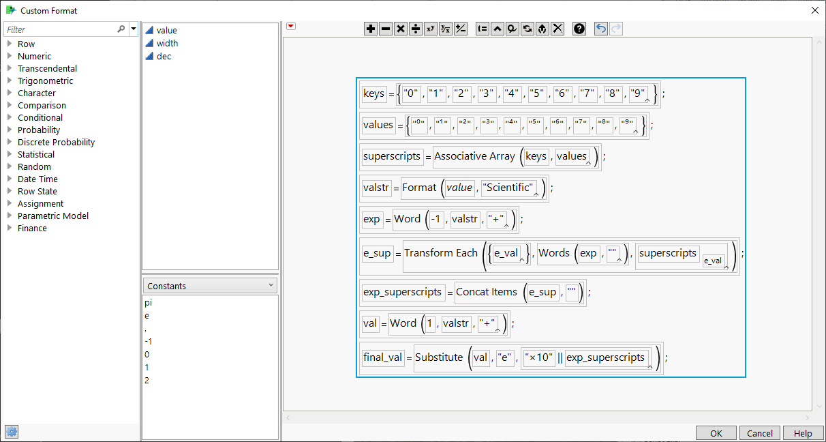Insert the multiplication operator icon
The width and height of the screenshot is (826, 442).
(400, 29)
